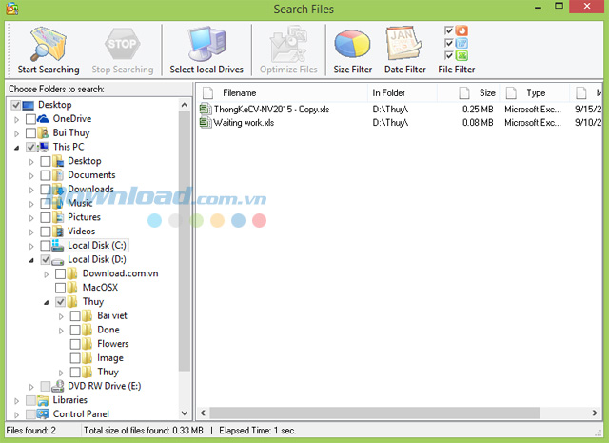Check the Bui Thuy checkbox

pyautogui.click(x=30, y=133)
